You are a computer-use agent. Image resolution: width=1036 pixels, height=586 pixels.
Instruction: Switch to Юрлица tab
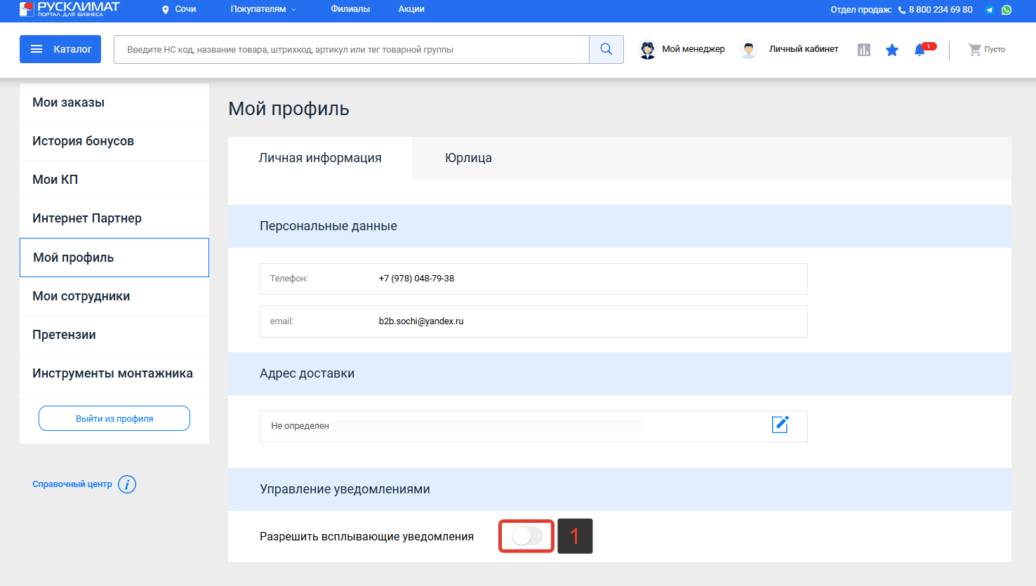[x=468, y=158]
